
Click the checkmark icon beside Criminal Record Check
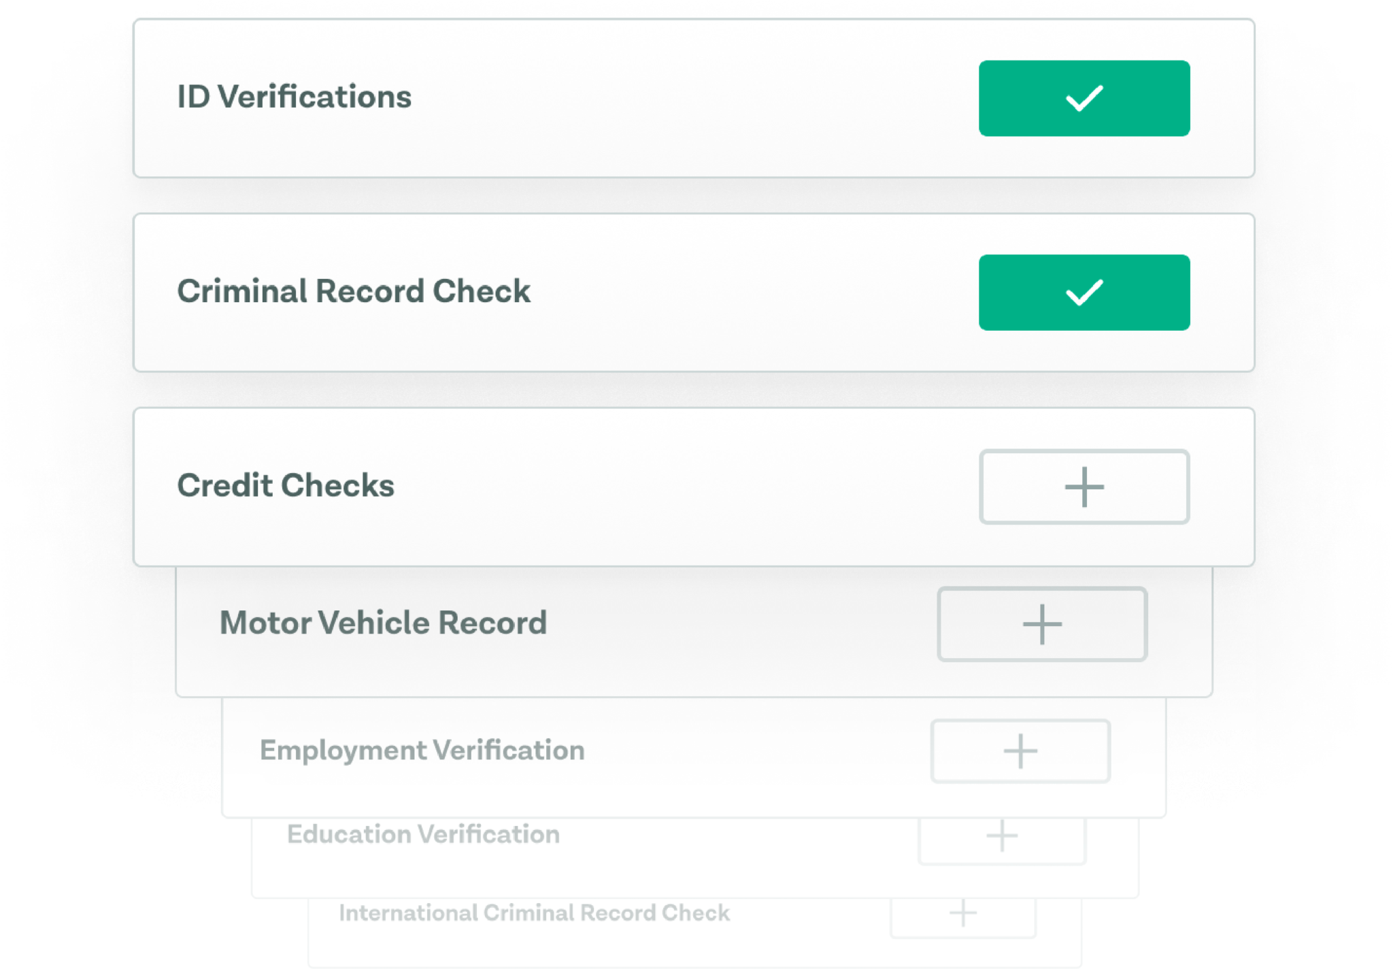point(1084,293)
